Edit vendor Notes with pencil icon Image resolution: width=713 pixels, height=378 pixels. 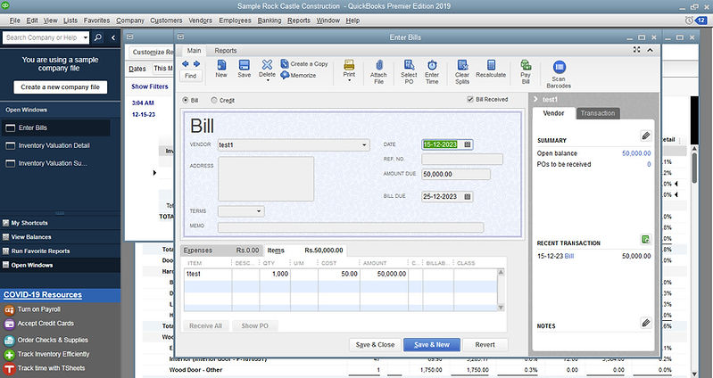(x=646, y=323)
